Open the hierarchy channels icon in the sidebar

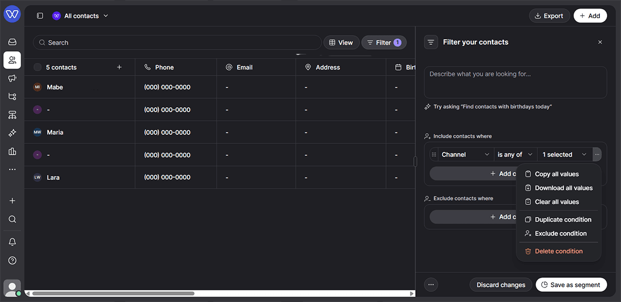[12, 115]
